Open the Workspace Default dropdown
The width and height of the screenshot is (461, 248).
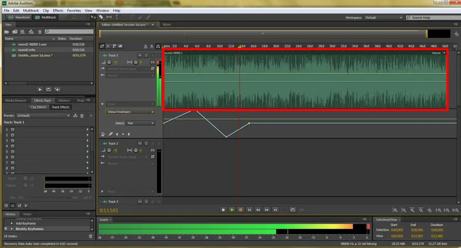pyautogui.click(x=383, y=18)
